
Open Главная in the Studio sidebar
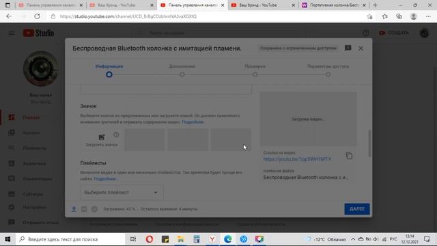pos(31,118)
